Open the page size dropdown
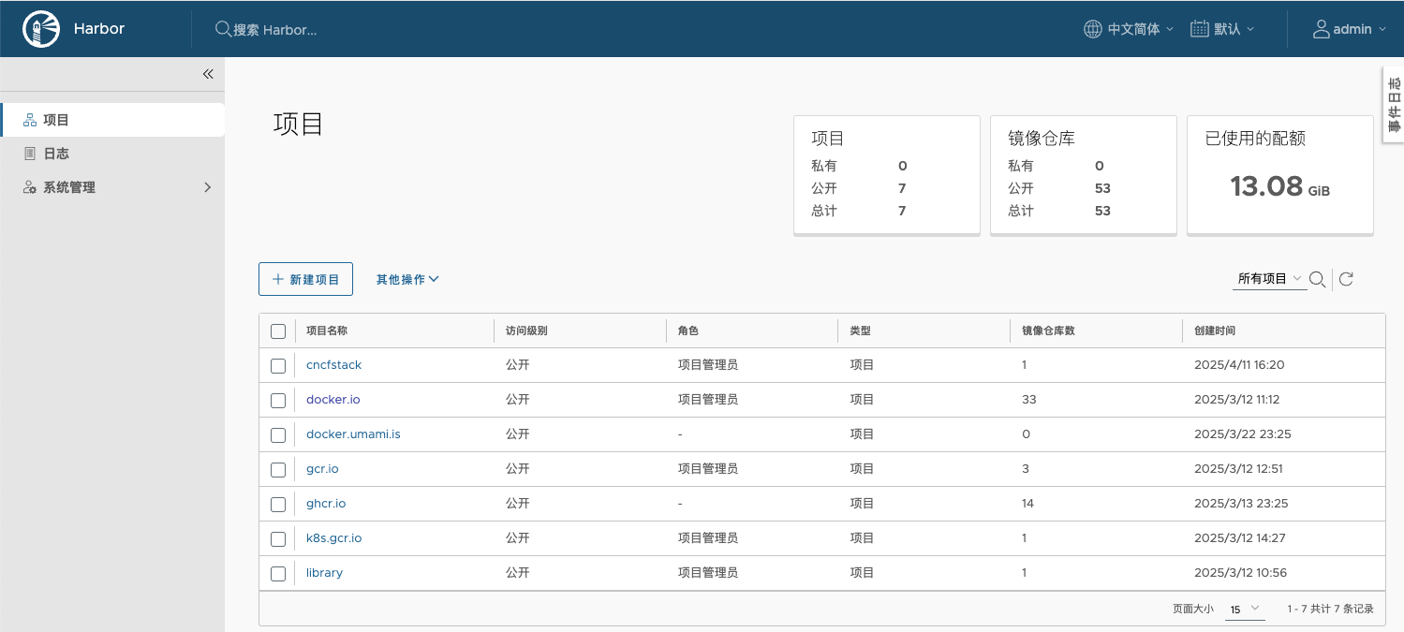This screenshot has width=1404, height=632. 1245,610
